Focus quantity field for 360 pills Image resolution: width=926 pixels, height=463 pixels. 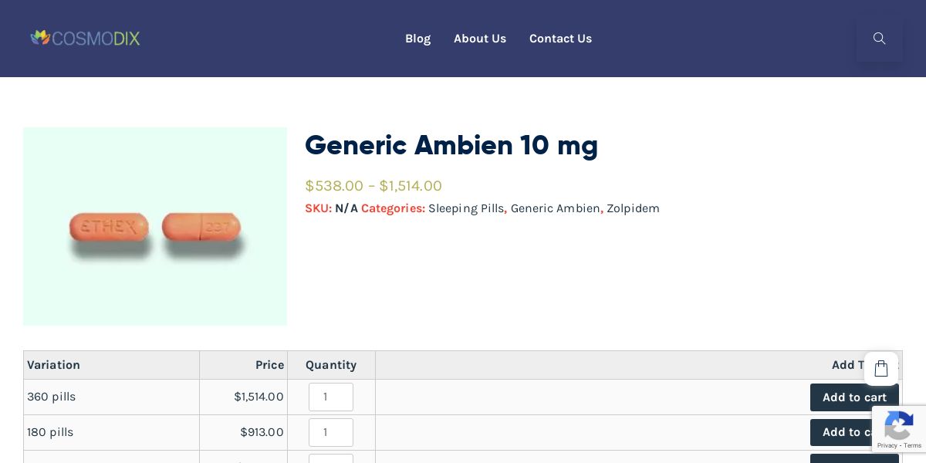click(x=331, y=397)
